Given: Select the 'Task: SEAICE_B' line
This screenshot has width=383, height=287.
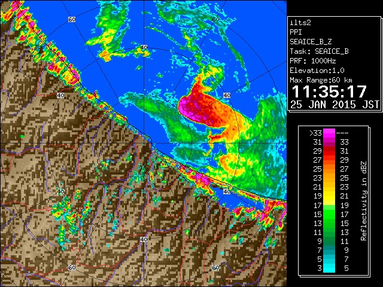Looking at the screenshot, I should click(319, 51).
